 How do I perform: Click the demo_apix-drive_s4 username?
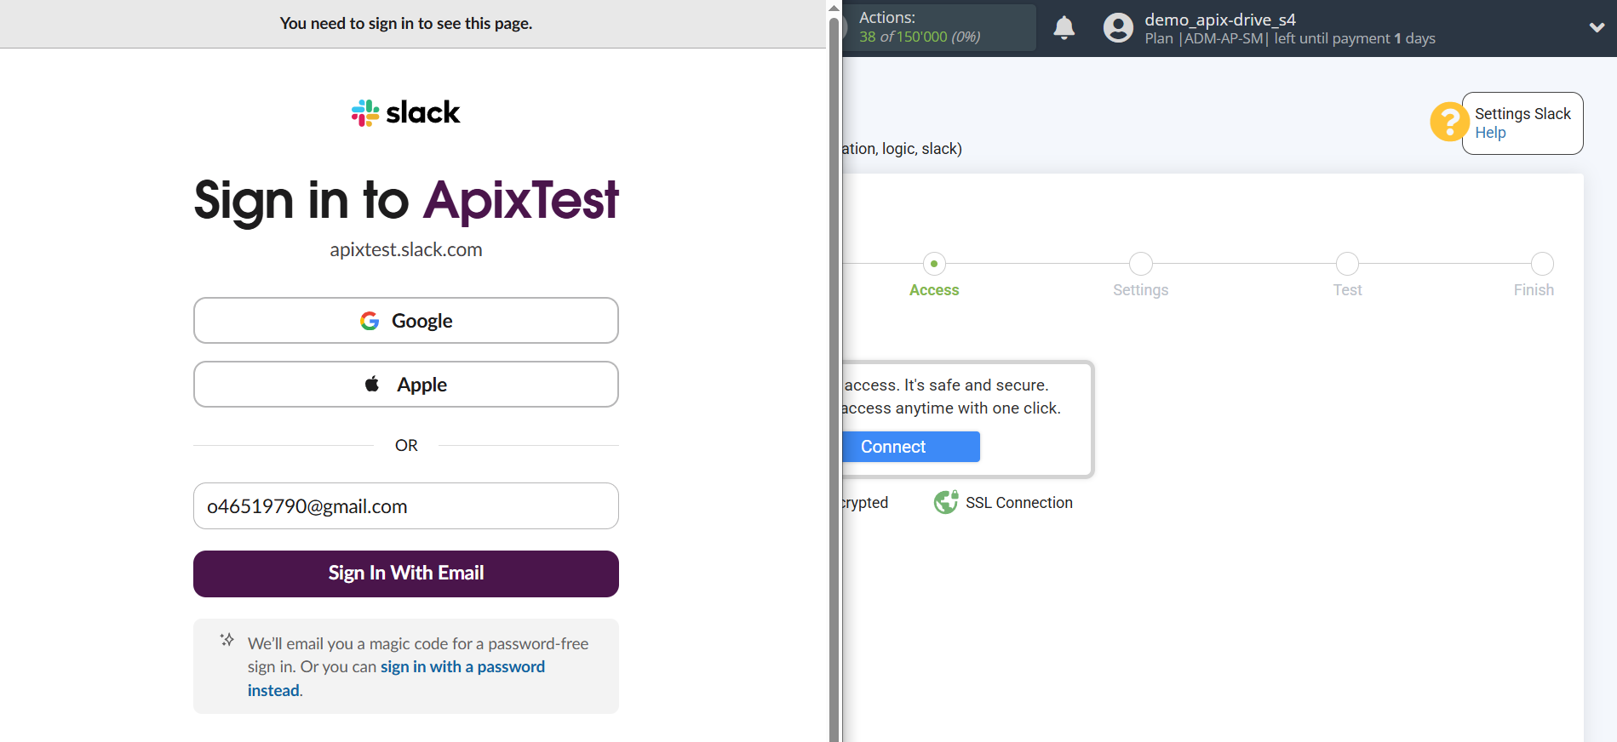click(1220, 20)
